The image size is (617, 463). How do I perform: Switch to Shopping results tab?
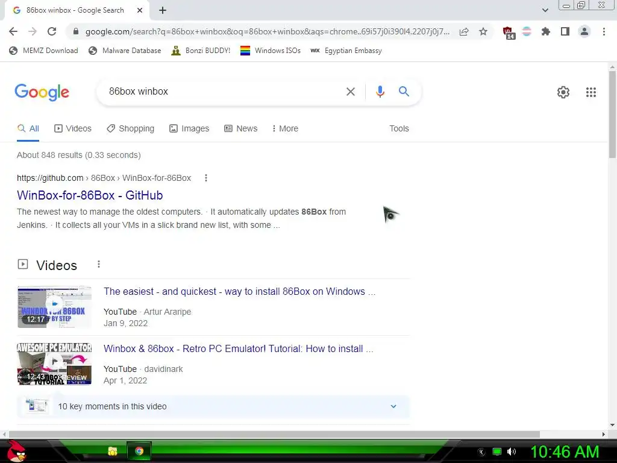[x=130, y=129]
